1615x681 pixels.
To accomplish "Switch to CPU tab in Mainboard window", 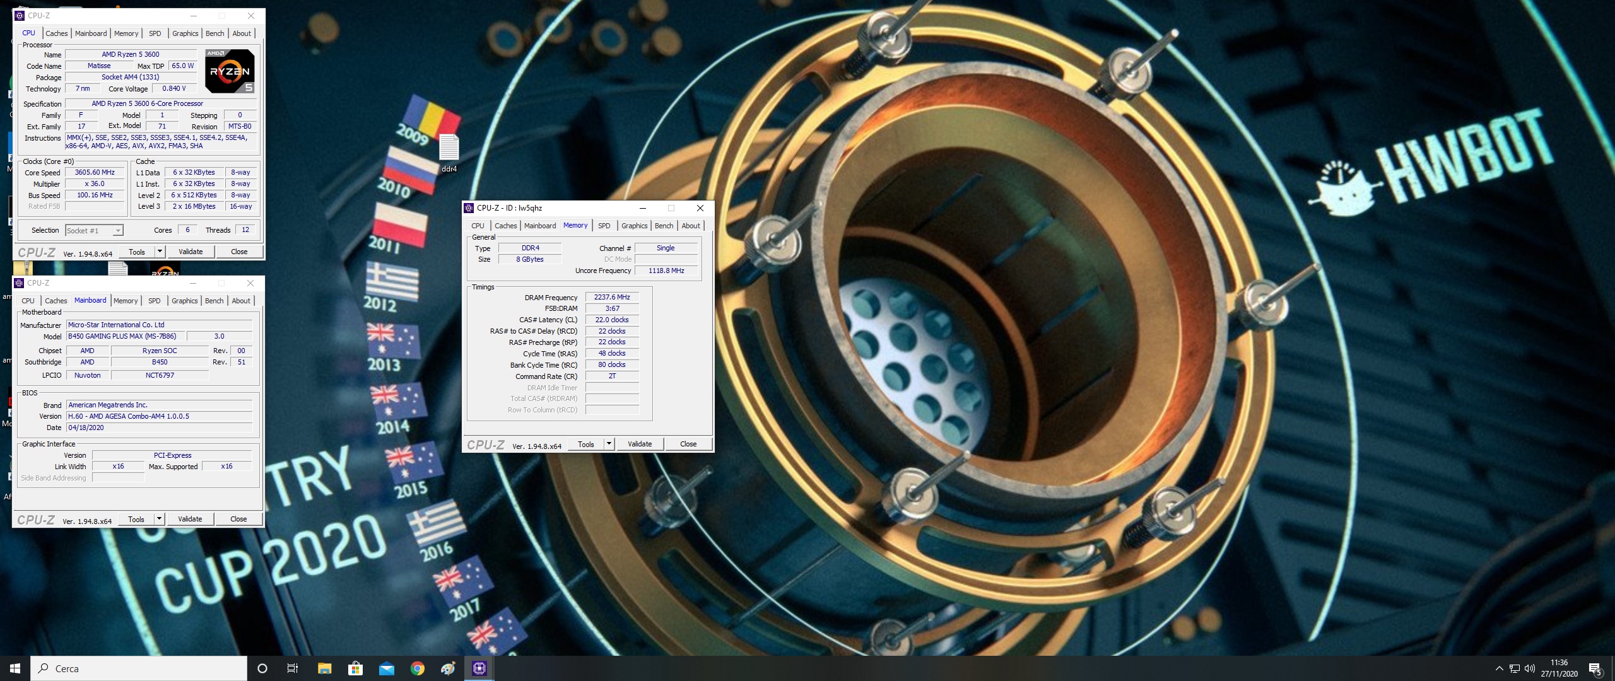I will click(x=28, y=301).
